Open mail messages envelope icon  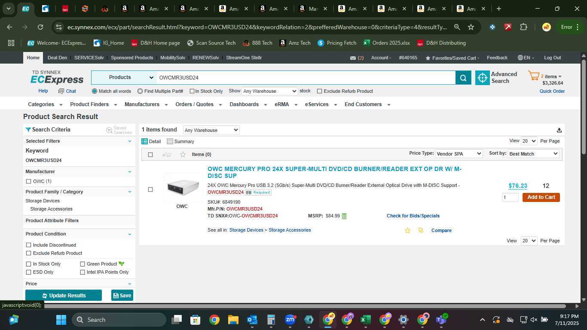(353, 58)
